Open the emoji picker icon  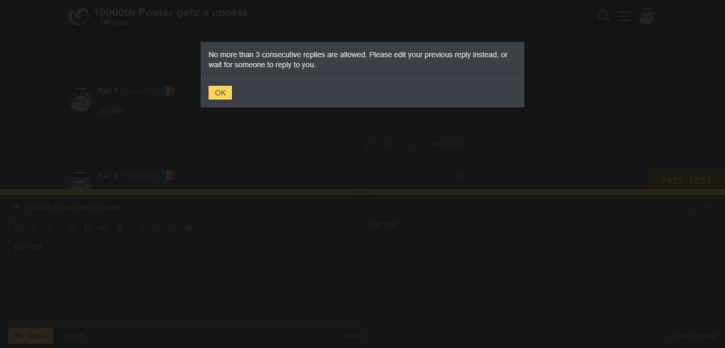point(173,228)
